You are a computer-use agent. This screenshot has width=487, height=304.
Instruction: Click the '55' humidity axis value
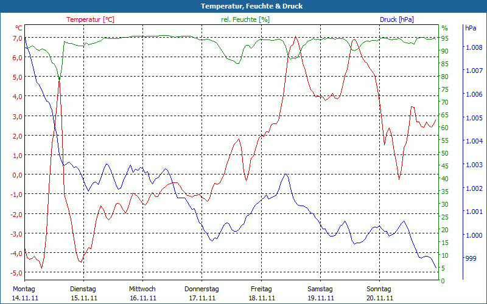click(x=444, y=140)
